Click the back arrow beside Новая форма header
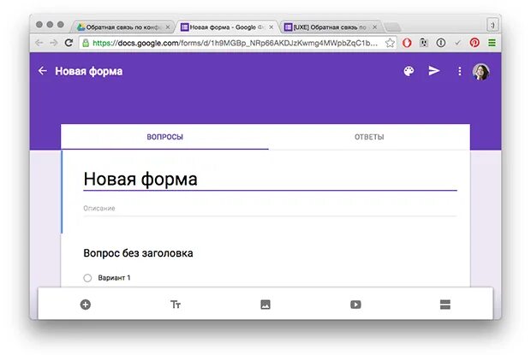Image resolution: width=531 pixels, height=355 pixels. click(x=43, y=71)
